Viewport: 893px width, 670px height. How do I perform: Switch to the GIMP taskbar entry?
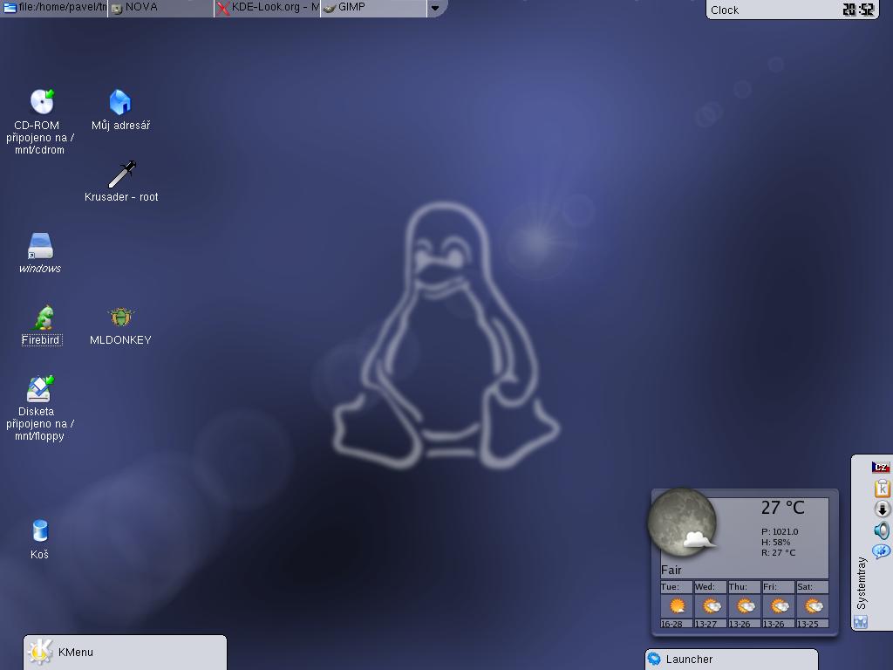[373, 7]
